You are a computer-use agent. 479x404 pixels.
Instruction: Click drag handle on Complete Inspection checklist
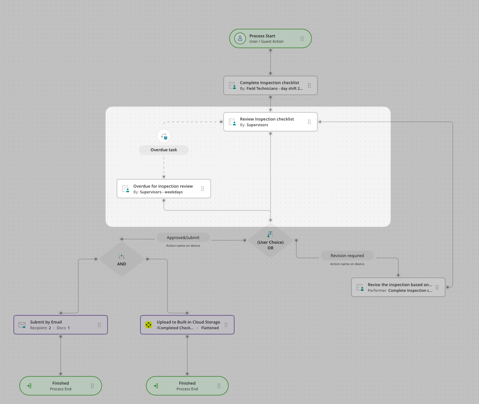click(x=309, y=85)
